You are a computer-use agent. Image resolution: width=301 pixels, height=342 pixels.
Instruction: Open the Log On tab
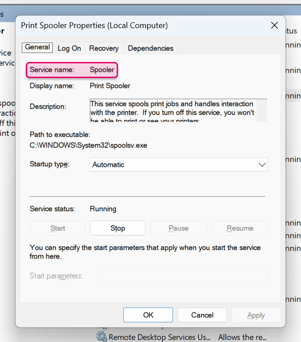tap(69, 48)
